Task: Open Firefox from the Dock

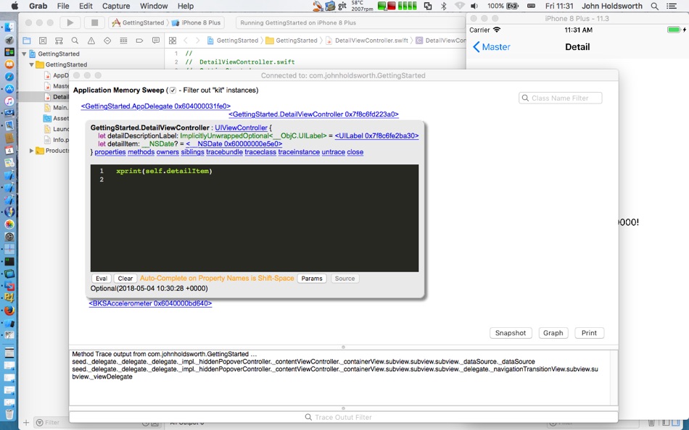Action: (x=9, y=311)
